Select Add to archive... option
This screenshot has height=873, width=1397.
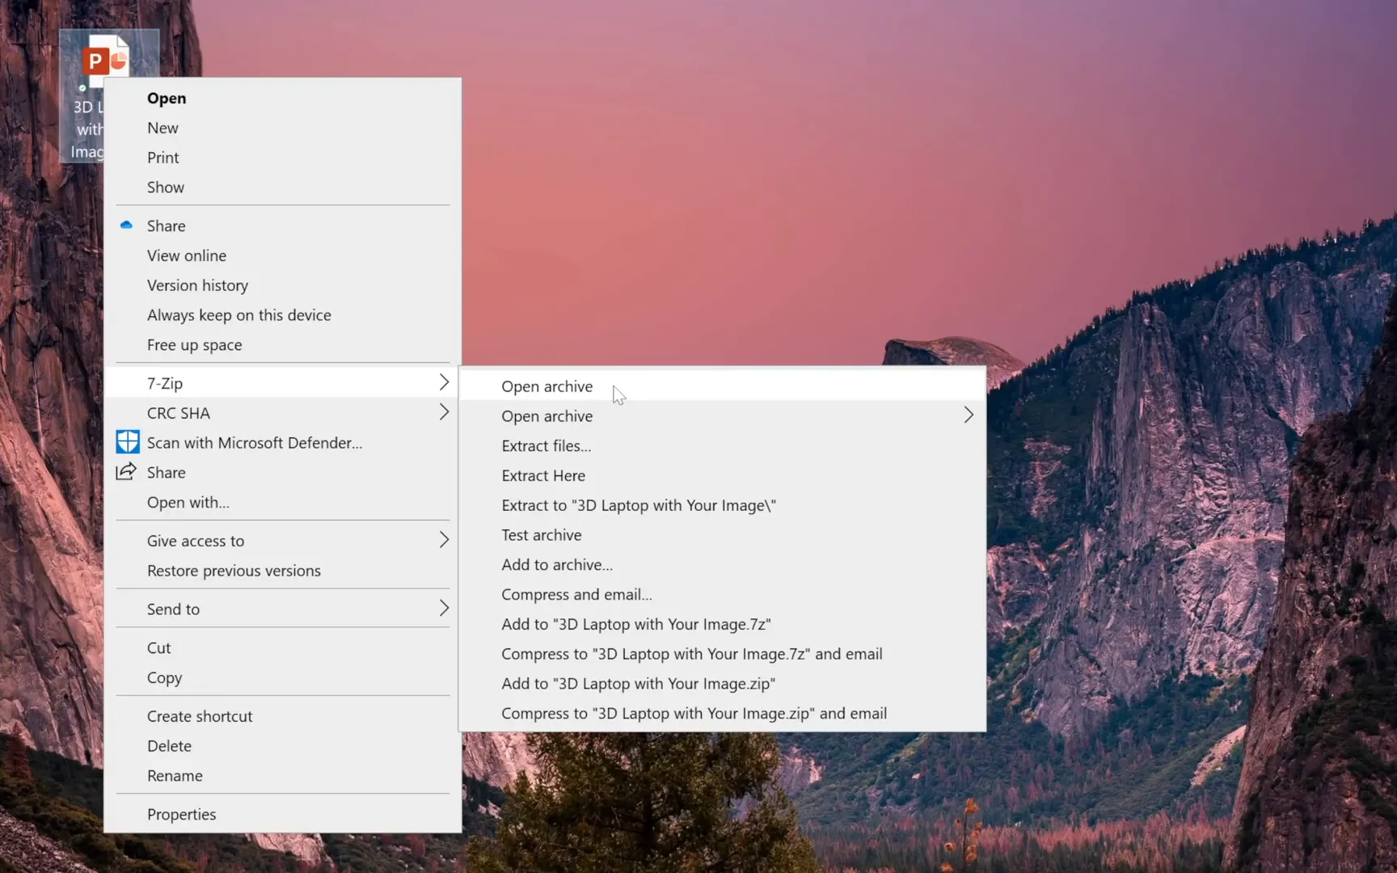722,565
